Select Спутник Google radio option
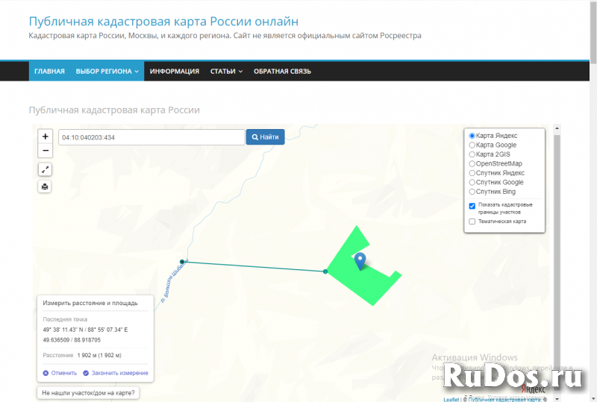The image size is (597, 402). click(472, 182)
